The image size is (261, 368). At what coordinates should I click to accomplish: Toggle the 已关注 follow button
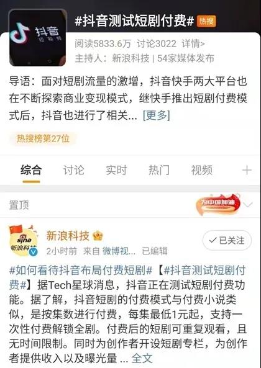click(x=227, y=240)
